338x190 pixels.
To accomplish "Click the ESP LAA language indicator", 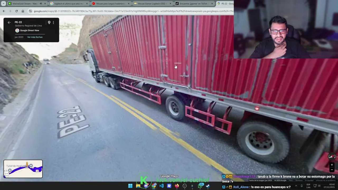I will 308,186.
